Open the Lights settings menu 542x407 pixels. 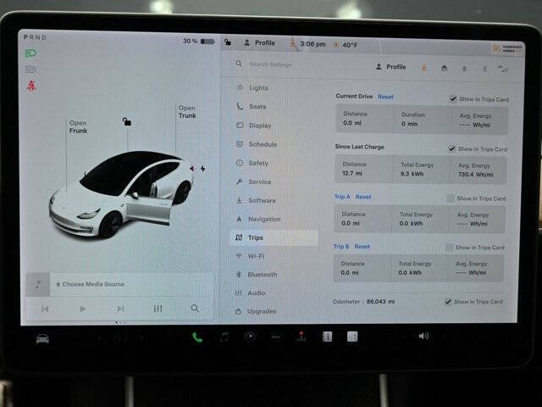pos(258,88)
